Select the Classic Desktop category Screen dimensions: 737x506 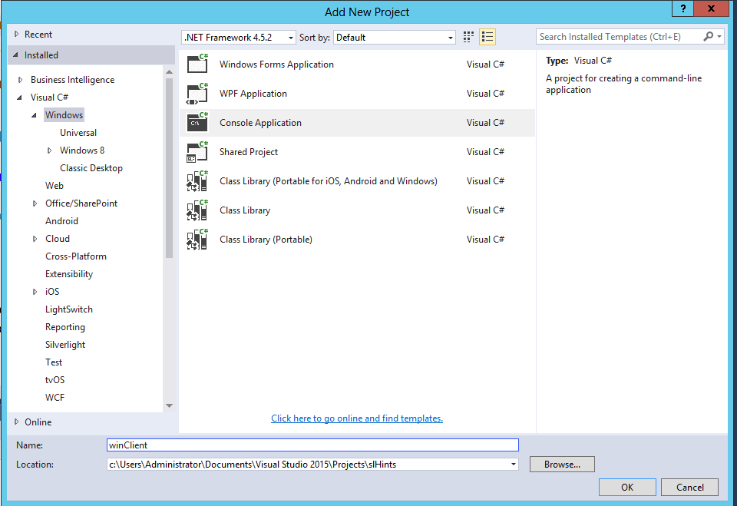[x=91, y=168]
